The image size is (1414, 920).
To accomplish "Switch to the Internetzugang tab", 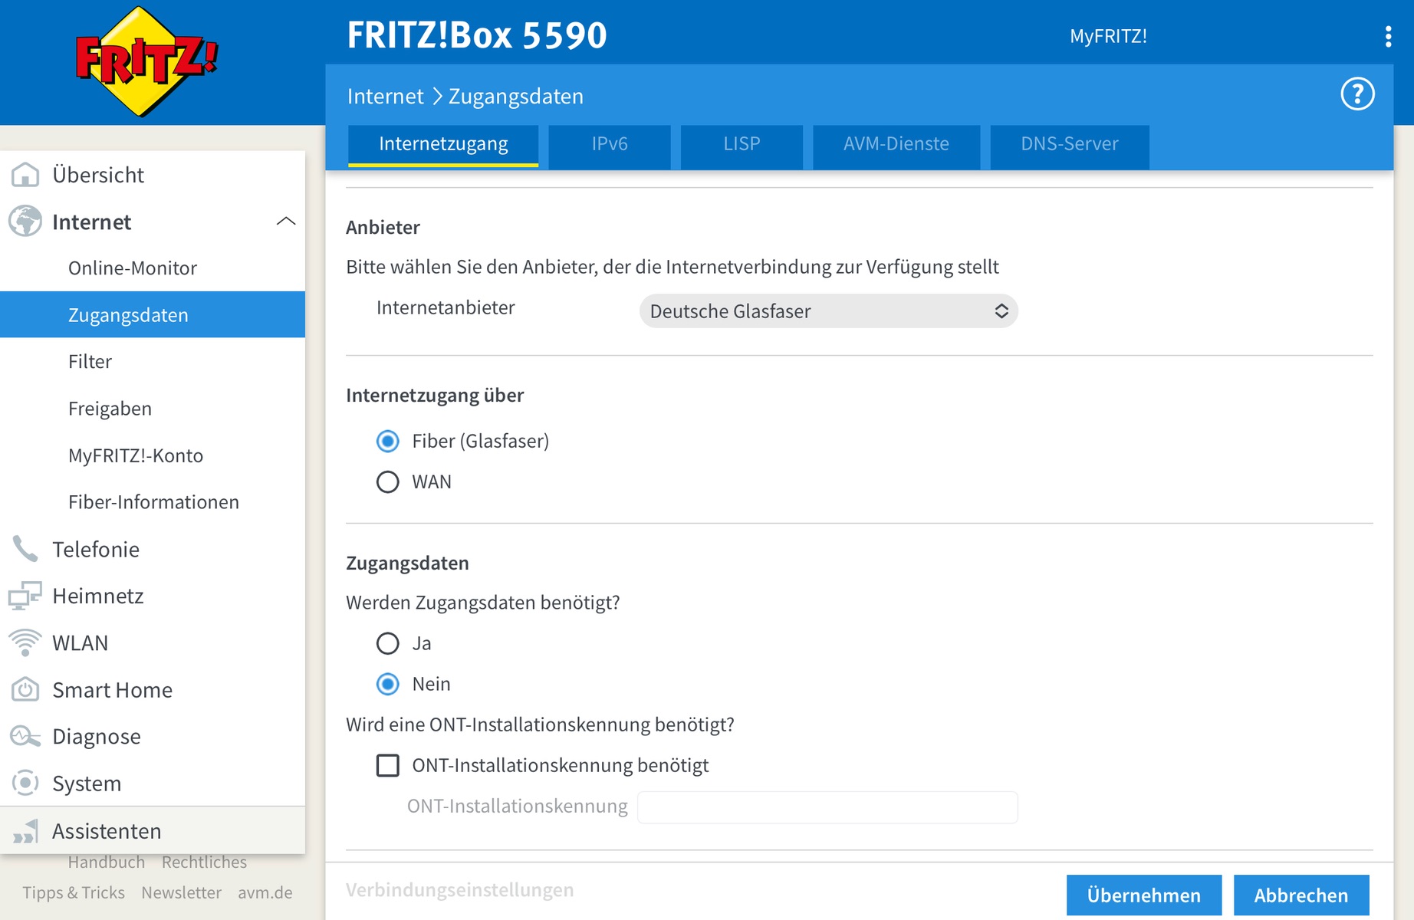I will point(443,145).
